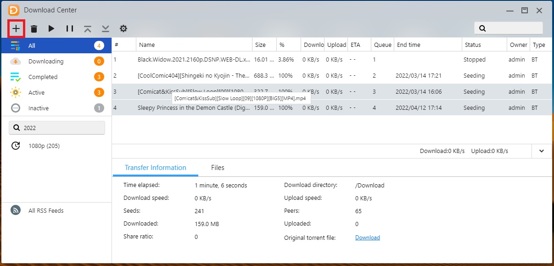Viewport: 554px width, 266px height.
Task: Click the sidebar search field containing 2022
Action: (57, 128)
